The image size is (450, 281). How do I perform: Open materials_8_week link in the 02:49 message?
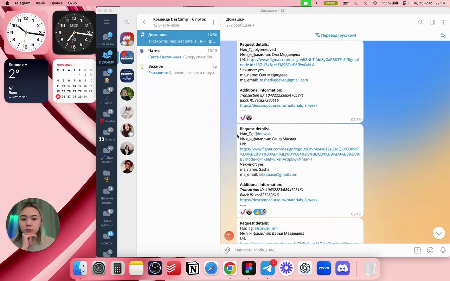[x=278, y=200]
